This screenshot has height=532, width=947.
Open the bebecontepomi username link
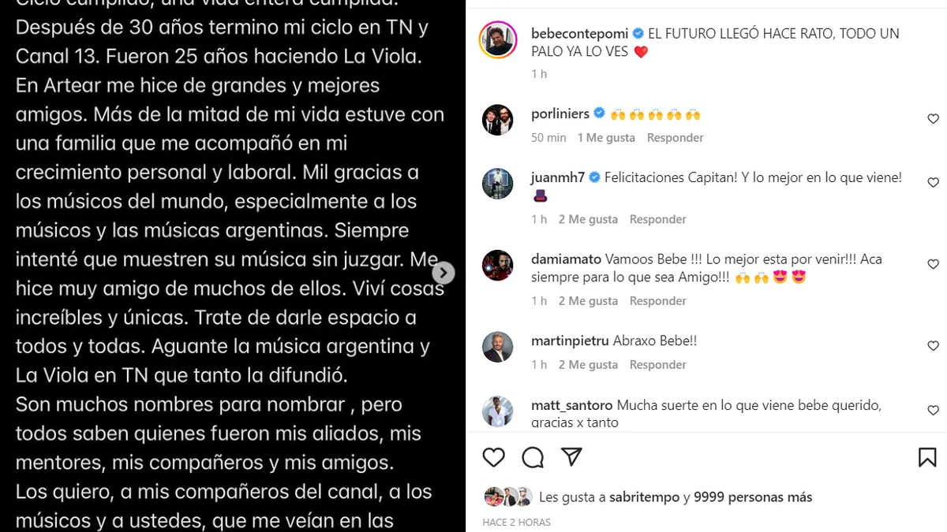coord(580,34)
